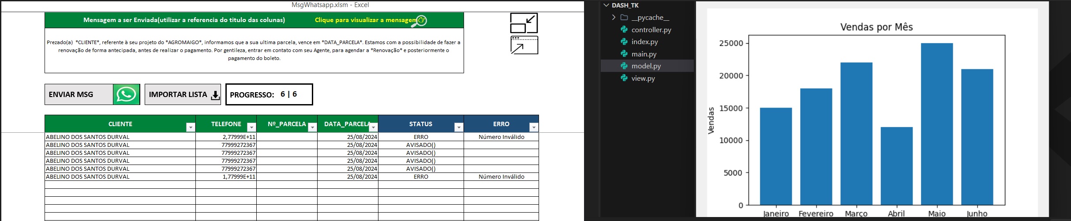Open the ERRO column filter dropdown
Viewport: 1071px width, 221px height.
click(x=534, y=127)
